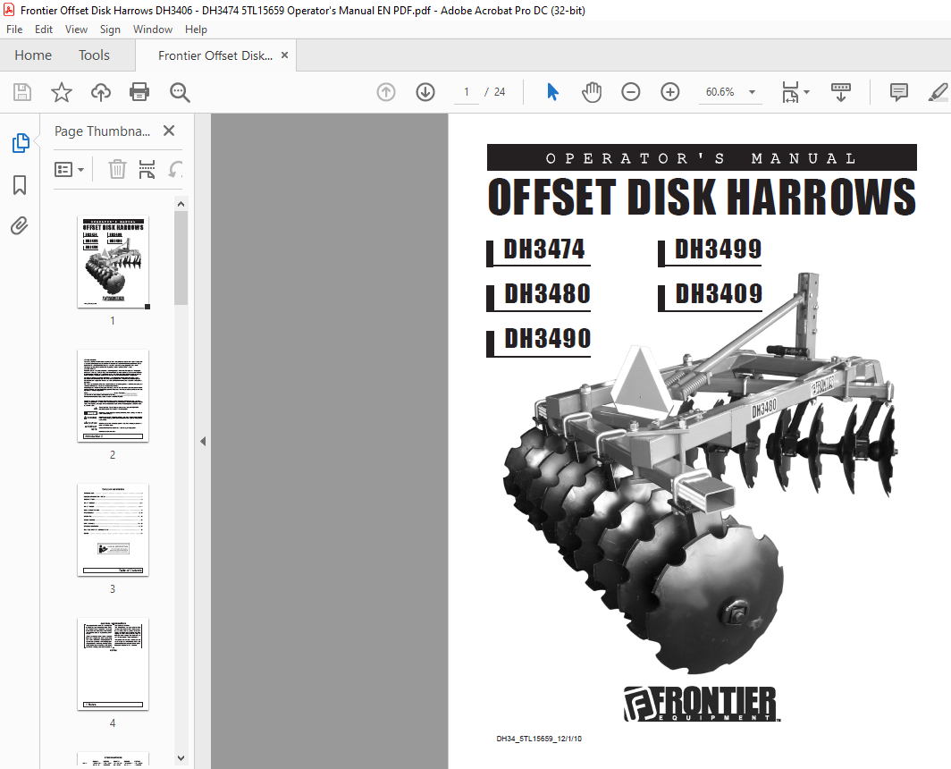Open the Bookmarks panel icon
This screenshot has height=769, width=951.
tap(20, 185)
